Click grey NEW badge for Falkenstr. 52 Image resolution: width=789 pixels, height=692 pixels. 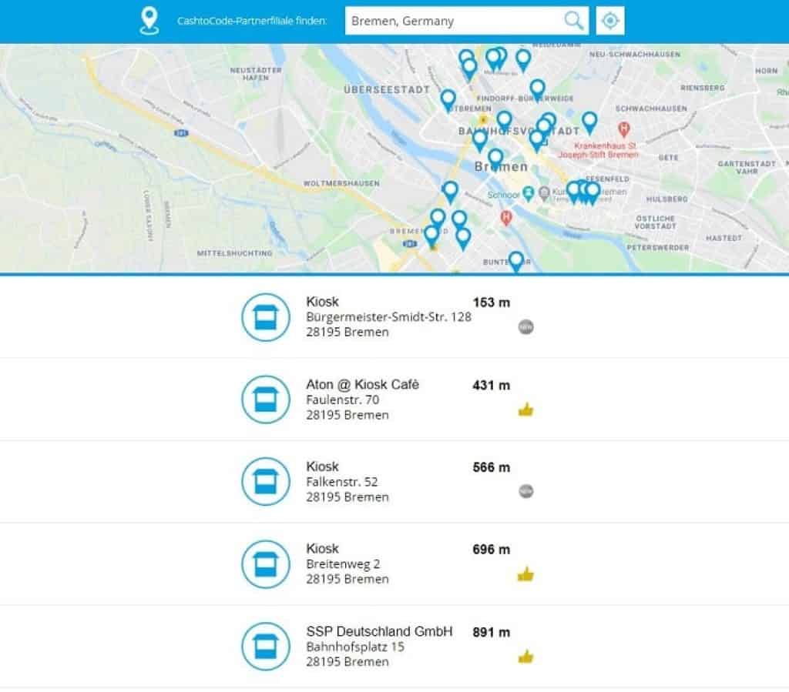tap(525, 491)
